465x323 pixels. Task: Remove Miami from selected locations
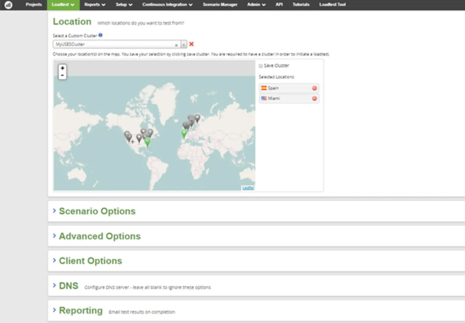point(314,98)
